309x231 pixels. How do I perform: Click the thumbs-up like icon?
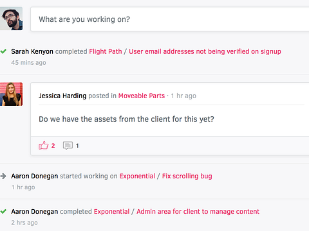point(44,146)
